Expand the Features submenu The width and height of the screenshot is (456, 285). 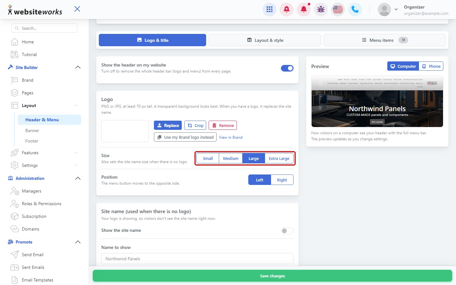pos(76,153)
